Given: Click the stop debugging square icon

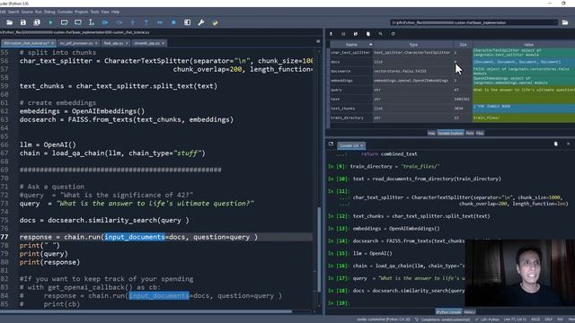Looking at the screenshot, I should tap(173, 22).
